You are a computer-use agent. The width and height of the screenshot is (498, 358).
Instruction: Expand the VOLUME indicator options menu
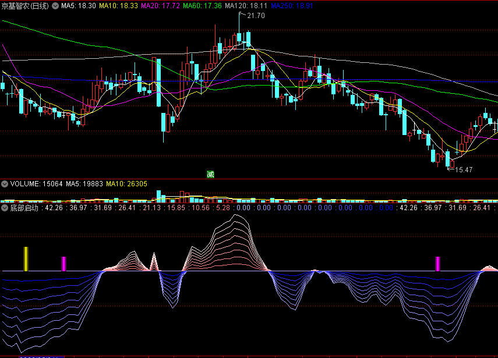coord(5,184)
